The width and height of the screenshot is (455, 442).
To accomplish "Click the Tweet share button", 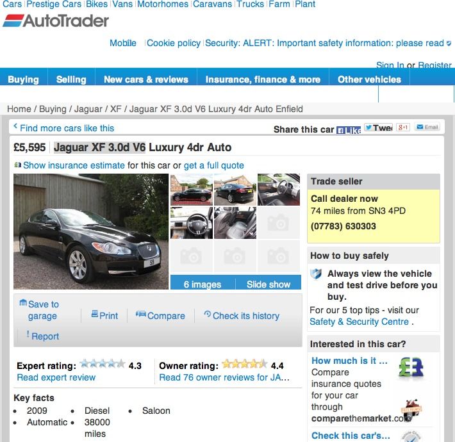I will pos(378,127).
